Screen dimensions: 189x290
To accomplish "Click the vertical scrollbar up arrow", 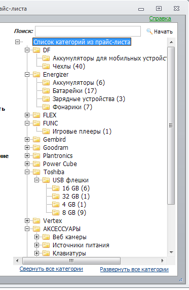I will tap(171, 42).
